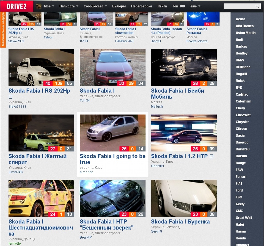Image resolution: width=264 pixels, height=246 pixels.
Task: Open Skoda Fabia I Бейби Мобиль title link
Action: 178,94
